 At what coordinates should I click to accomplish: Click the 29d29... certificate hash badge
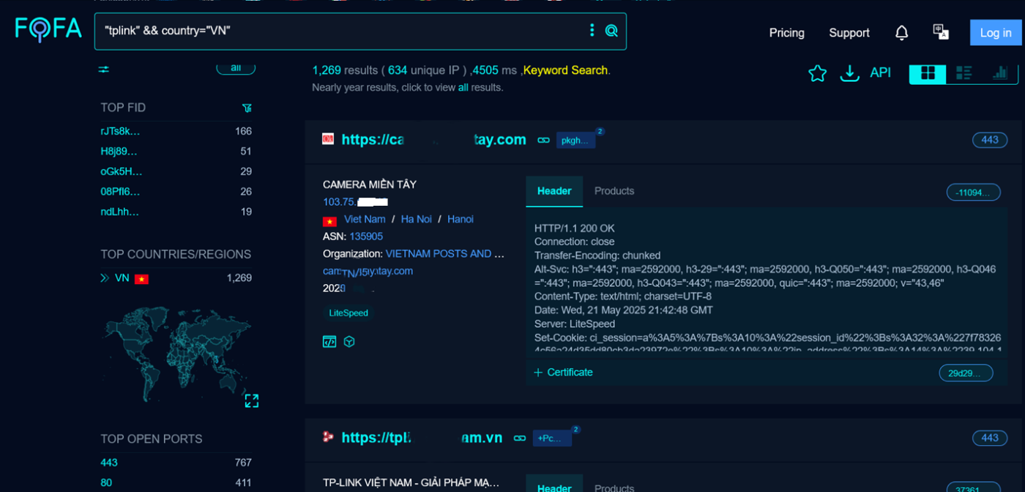tap(966, 373)
